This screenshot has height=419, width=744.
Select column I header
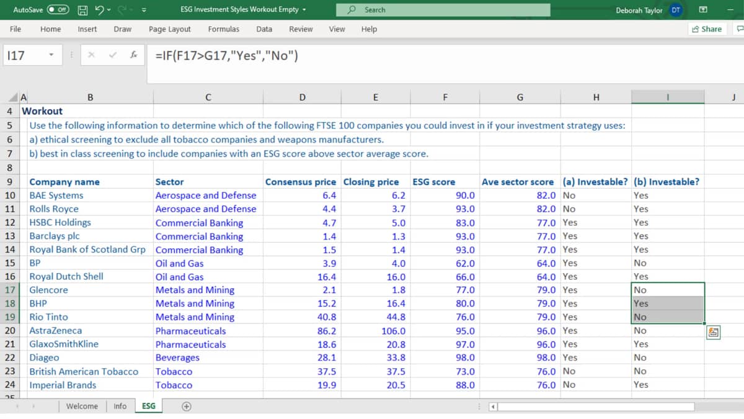[668, 97]
